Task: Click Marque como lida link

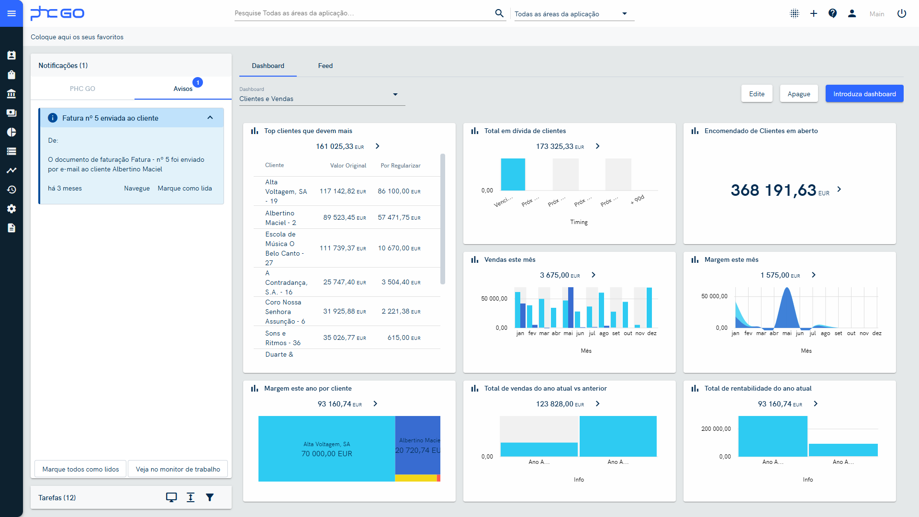Action: tap(185, 188)
